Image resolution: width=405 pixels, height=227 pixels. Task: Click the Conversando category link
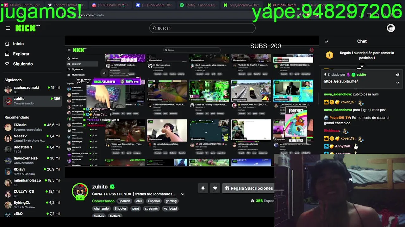tap(103, 201)
